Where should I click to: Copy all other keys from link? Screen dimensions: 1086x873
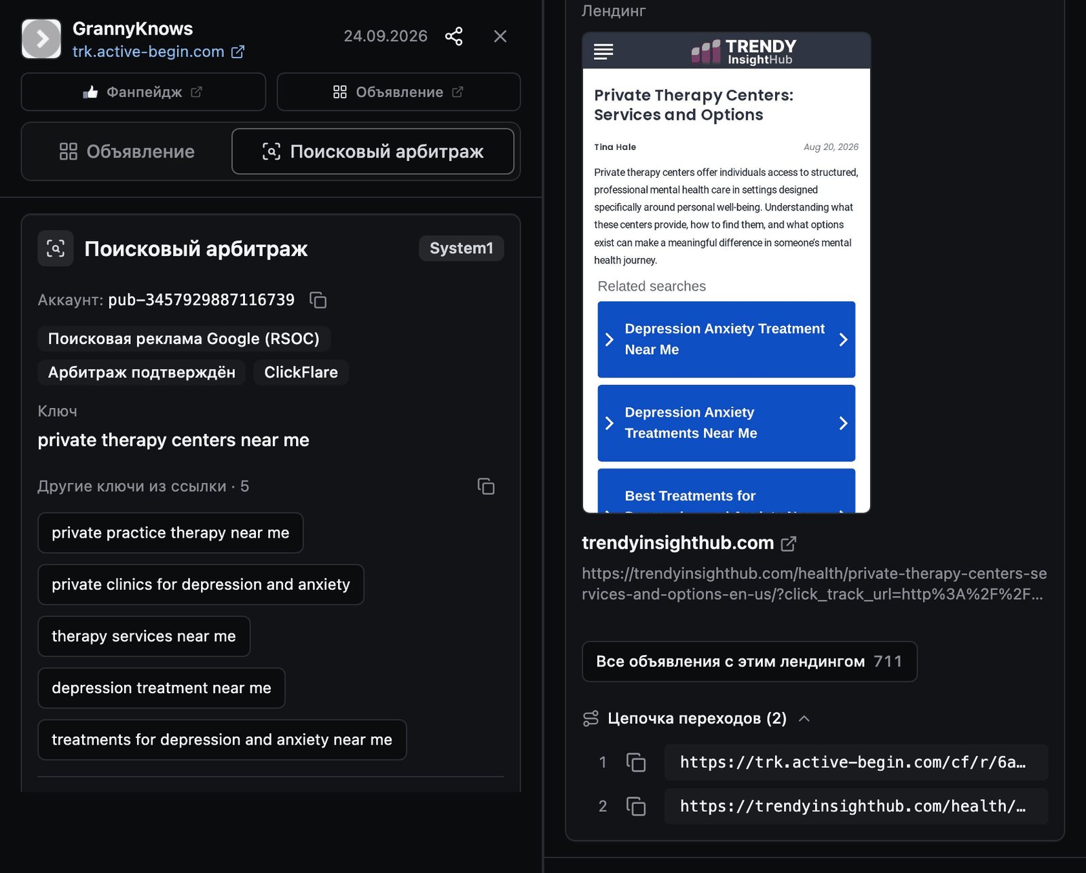[x=486, y=486]
